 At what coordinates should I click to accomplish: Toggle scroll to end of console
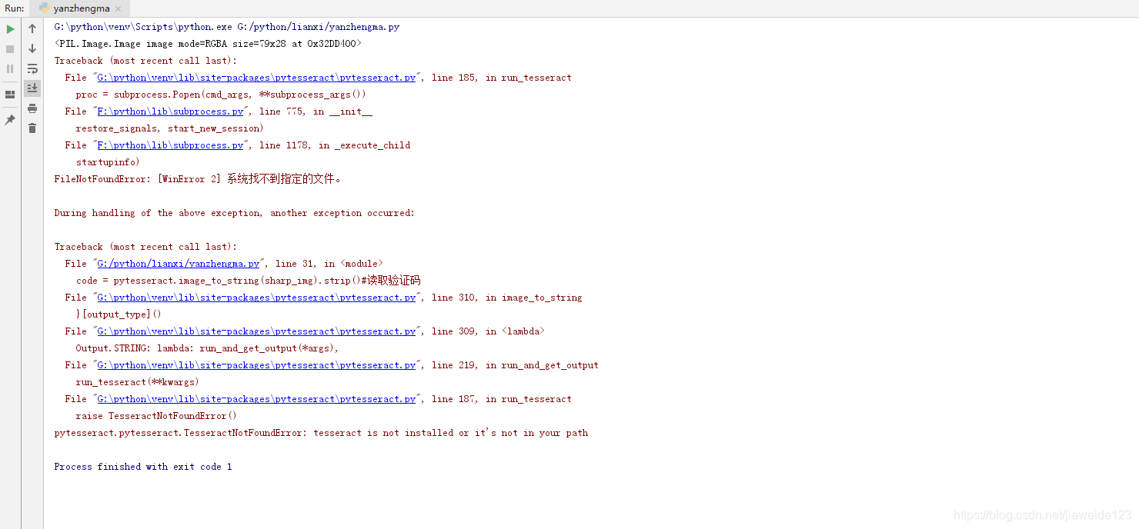pos(32,88)
